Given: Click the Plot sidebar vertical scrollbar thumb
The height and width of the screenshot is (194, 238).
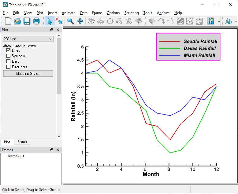Looking at the screenshot, I should tap(59, 66).
